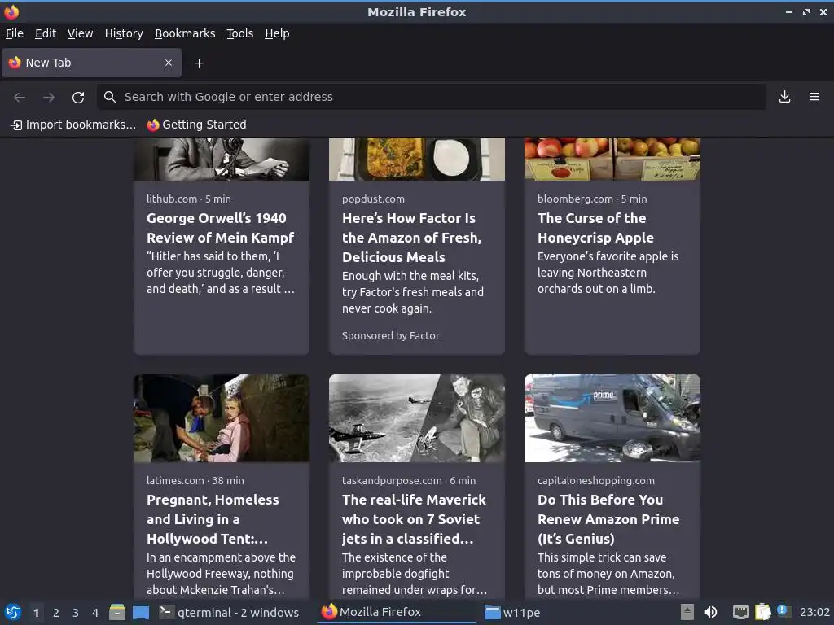The height and width of the screenshot is (625, 834).
Task: Click the 'popdust.com' source text
Action: 373,199
